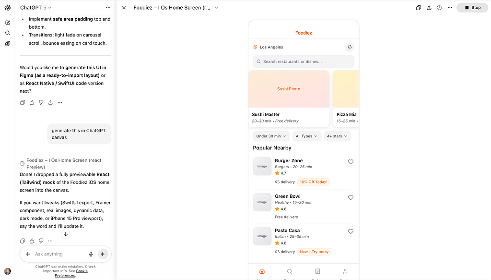Favorite Burger Zone with heart icon
Viewport: 491px width, 280px height.
coord(351,162)
